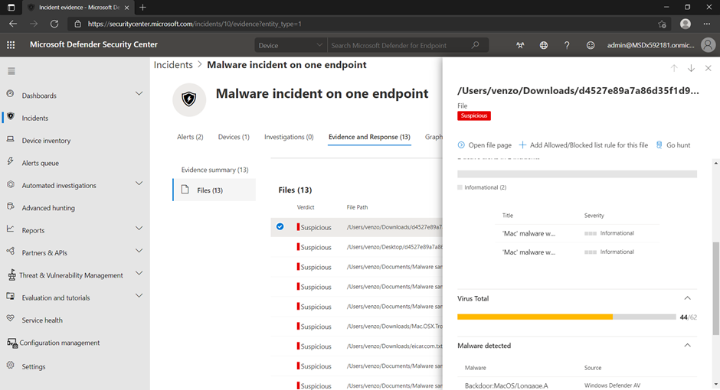Collapse the navigation hamburger menu
This screenshot has width=720, height=390.
tap(11, 71)
